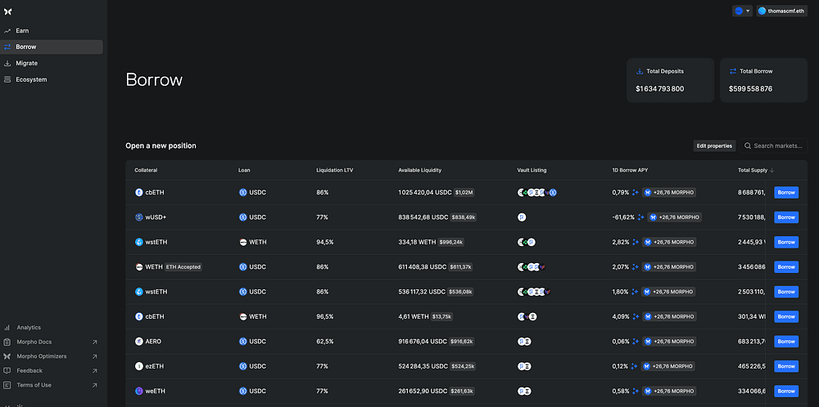Click the wUSD+ token icon
This screenshot has height=407, width=819.
[x=139, y=217]
